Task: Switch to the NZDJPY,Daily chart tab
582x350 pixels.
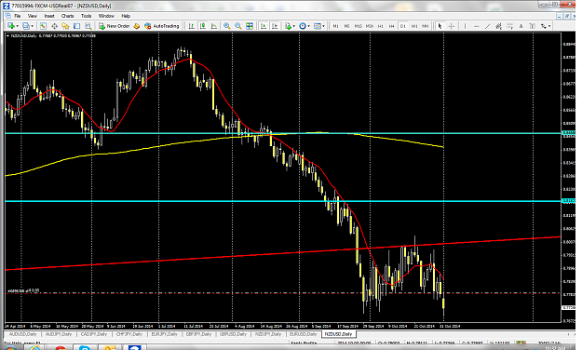Action: click(268, 334)
